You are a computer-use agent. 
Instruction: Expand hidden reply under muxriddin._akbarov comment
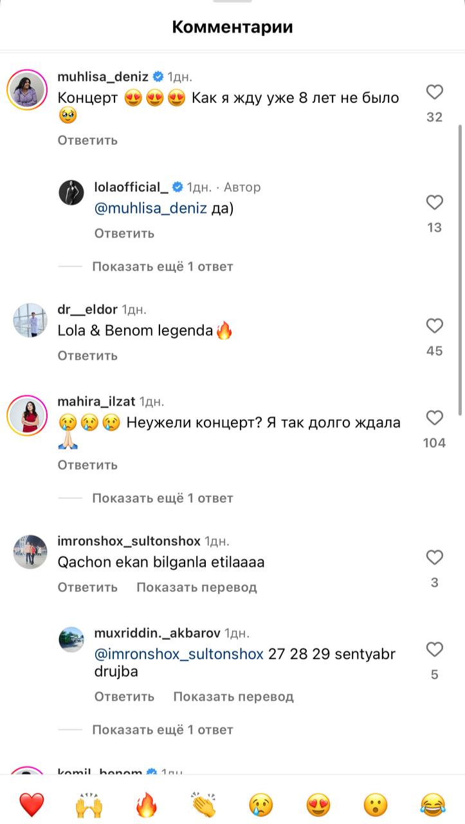point(162,730)
